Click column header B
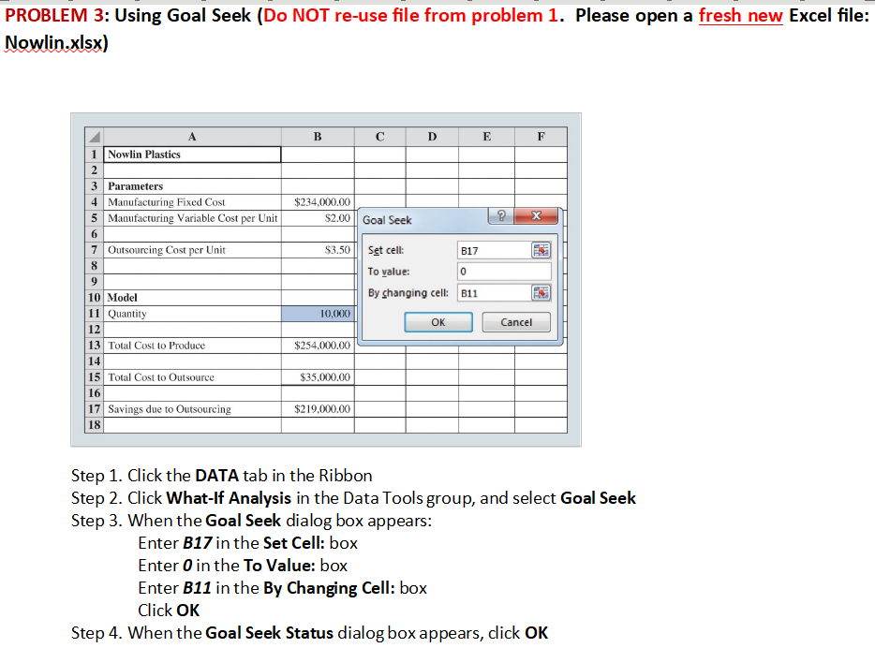Viewport: 875px width, 648px height. [x=318, y=136]
